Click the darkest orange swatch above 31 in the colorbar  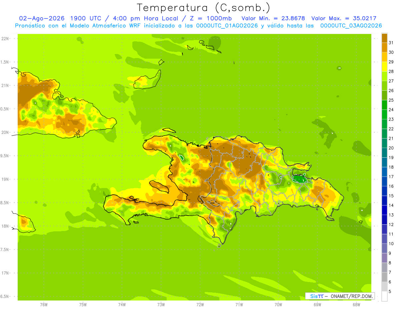384,38
